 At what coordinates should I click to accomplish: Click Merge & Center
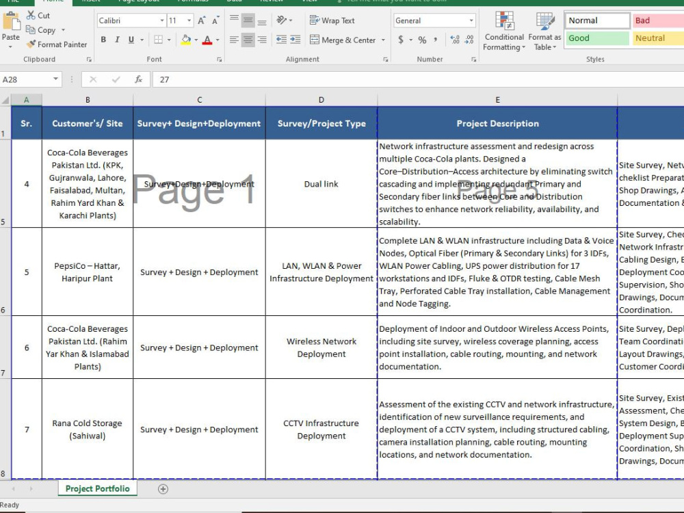coord(343,40)
